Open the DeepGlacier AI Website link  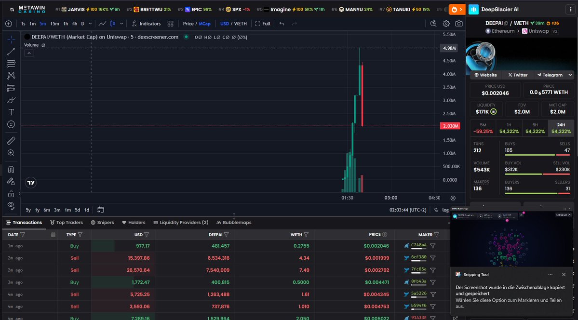[485, 75]
